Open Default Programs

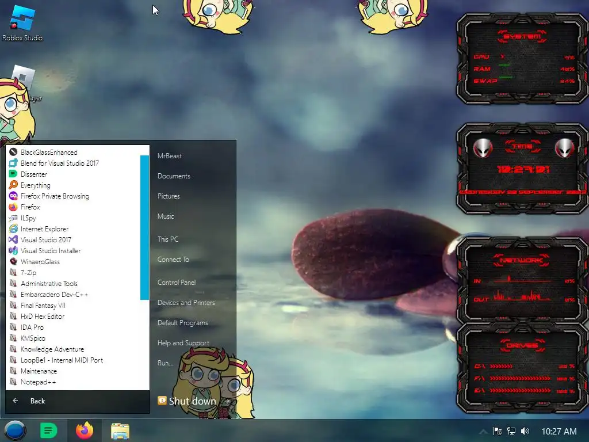(x=182, y=322)
